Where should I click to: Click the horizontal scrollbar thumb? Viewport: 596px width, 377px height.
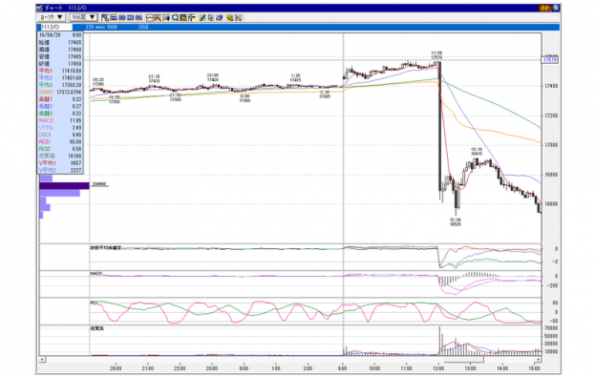[x=464, y=359]
